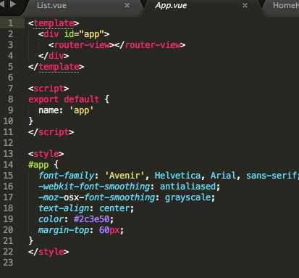Image resolution: width=299 pixels, height=278 pixels.
Task: Click line number 23 in gutter
Action: click(x=8, y=263)
